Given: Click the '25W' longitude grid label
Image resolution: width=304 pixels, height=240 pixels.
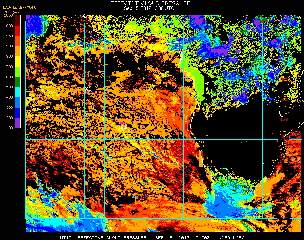Looking at the screenshot, I should pyautogui.click(x=47, y=21).
